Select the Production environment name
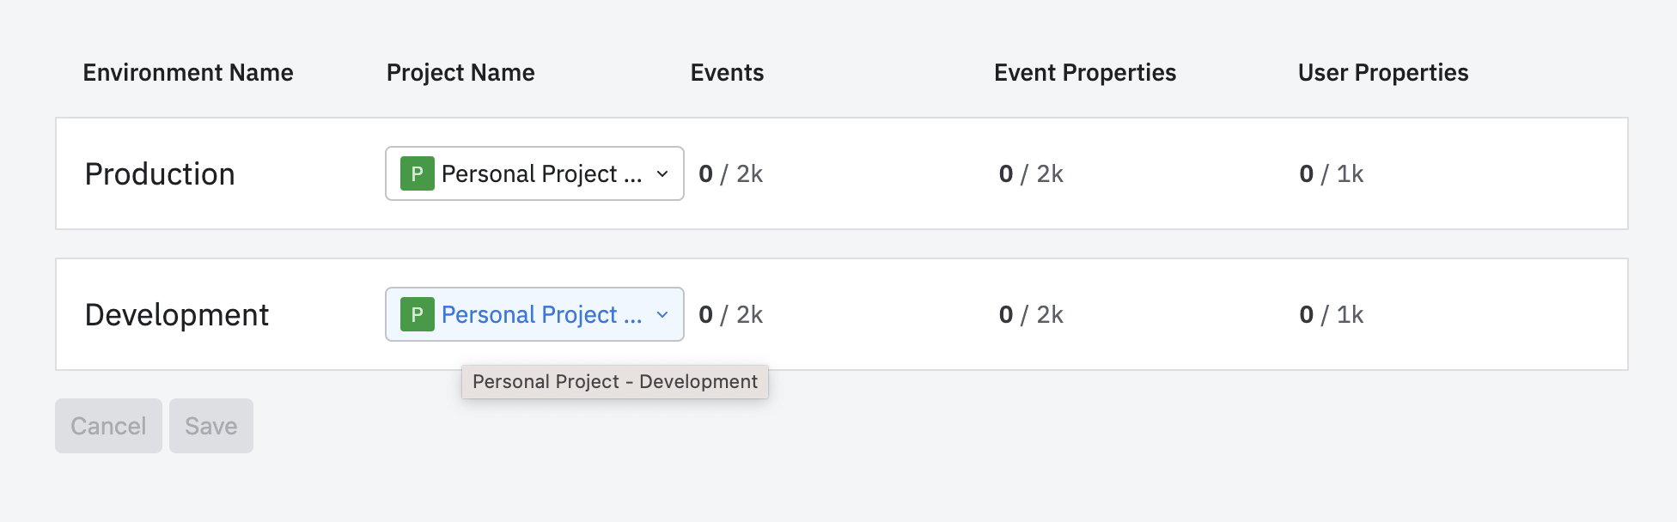This screenshot has width=1677, height=522. (160, 174)
